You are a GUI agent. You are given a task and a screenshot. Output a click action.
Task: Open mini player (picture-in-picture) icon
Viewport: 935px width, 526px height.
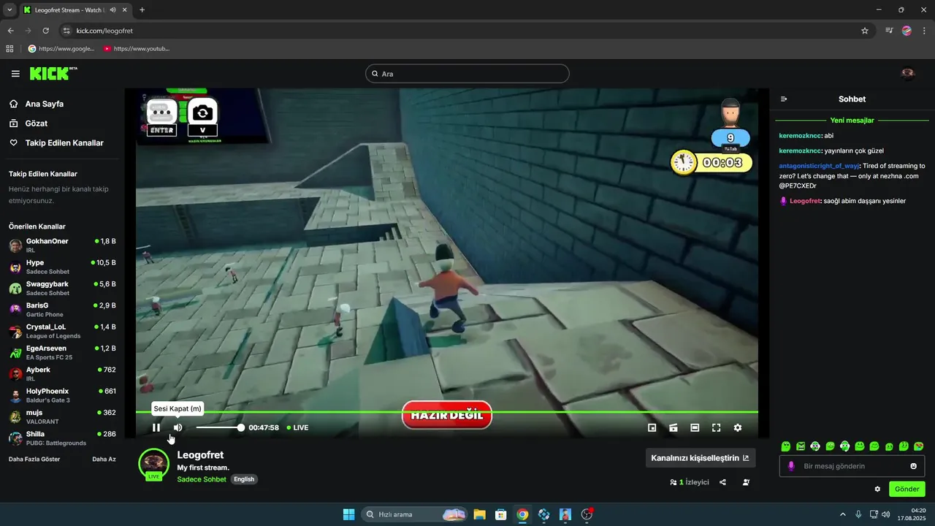[x=652, y=427]
